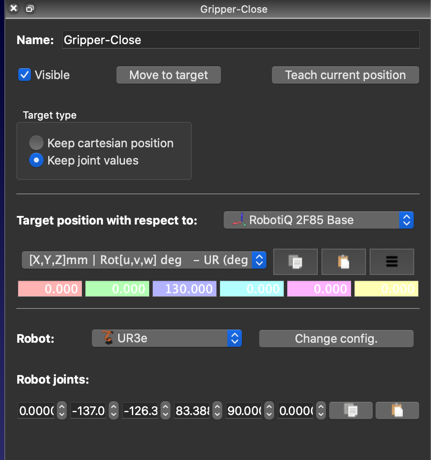Click stepper arrows of first joint value
The image size is (431, 460).
(62, 411)
